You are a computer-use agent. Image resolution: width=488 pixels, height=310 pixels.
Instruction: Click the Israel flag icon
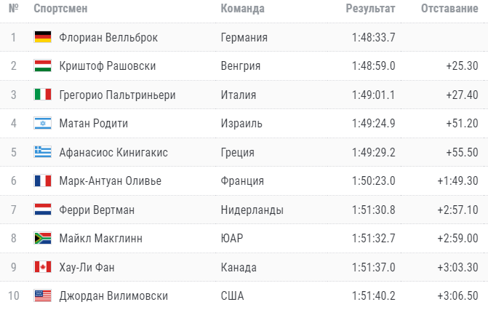click(x=42, y=124)
